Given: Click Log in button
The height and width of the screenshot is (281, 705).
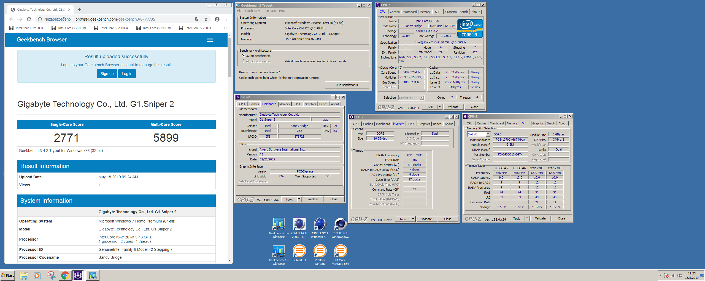Looking at the screenshot, I should [127, 74].
